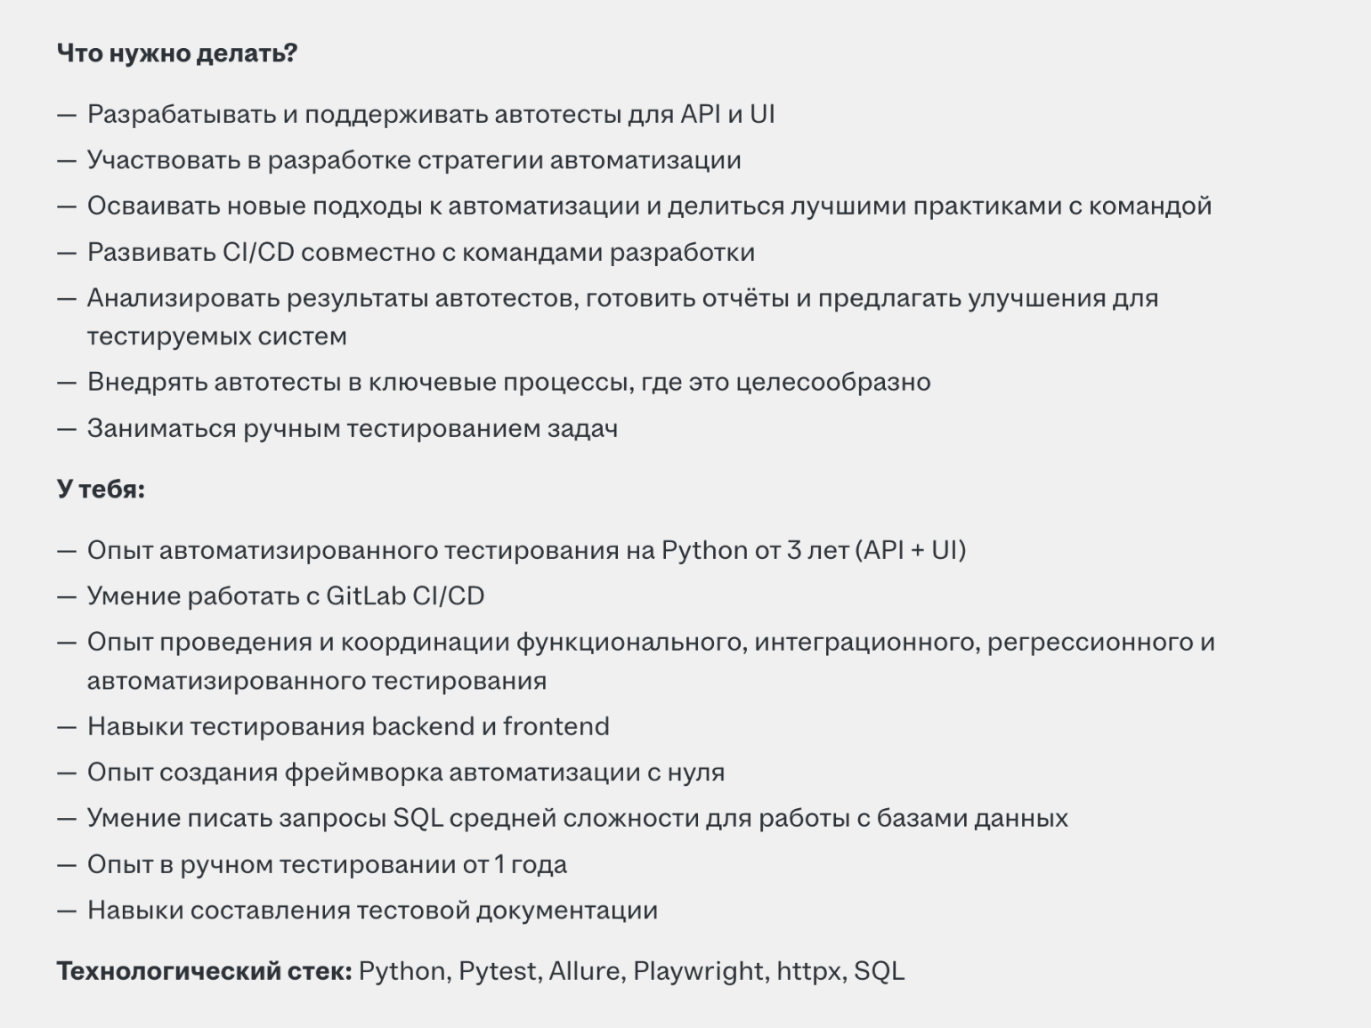Click the "Заниматься ручным тестированием задач" line

[353, 429]
